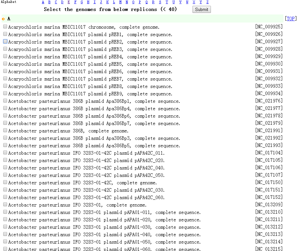Open letter S in alphabet navigation
This screenshot has width=297, height=251.
(160, 2)
